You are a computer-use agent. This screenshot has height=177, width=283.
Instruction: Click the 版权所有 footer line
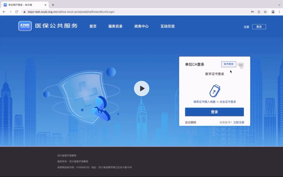73,161
